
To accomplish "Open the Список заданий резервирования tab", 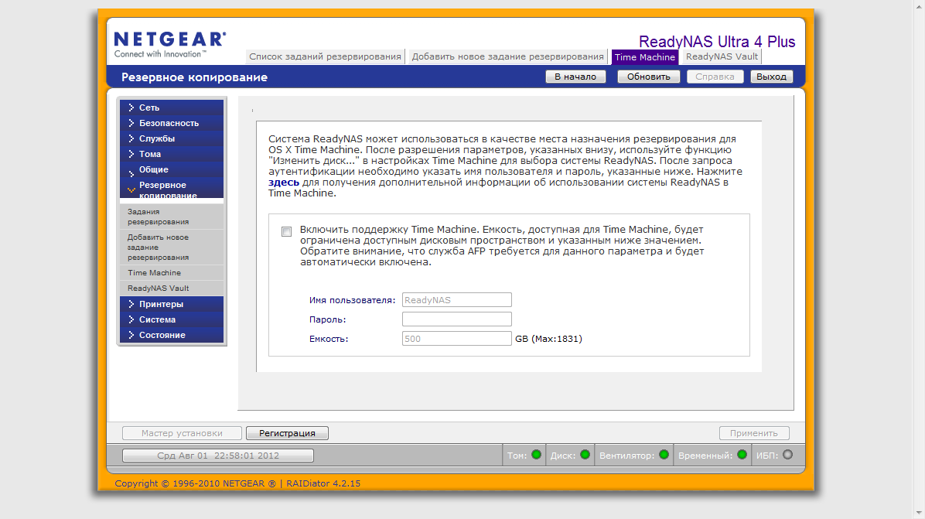I will (x=325, y=56).
